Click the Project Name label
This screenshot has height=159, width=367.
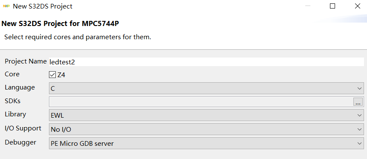click(x=26, y=61)
